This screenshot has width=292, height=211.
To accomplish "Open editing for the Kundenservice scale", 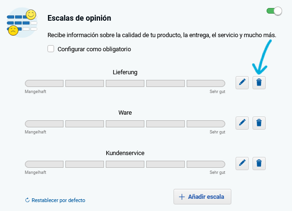I will [x=242, y=164].
